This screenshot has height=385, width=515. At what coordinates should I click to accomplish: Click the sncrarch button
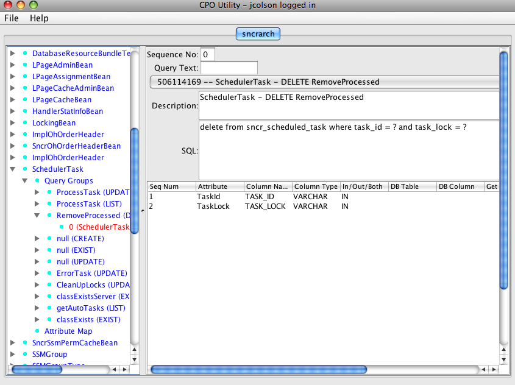[x=258, y=34]
